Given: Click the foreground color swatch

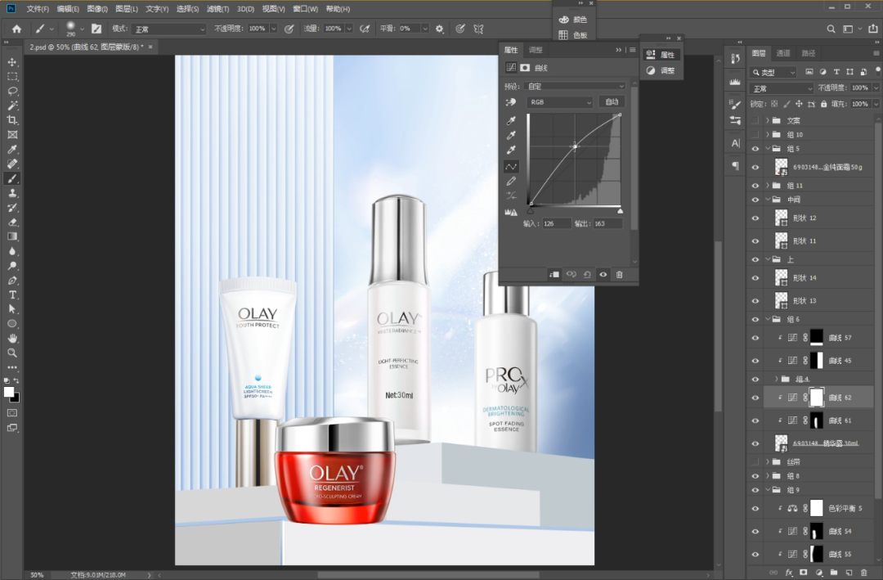Looking at the screenshot, I should point(8,392).
